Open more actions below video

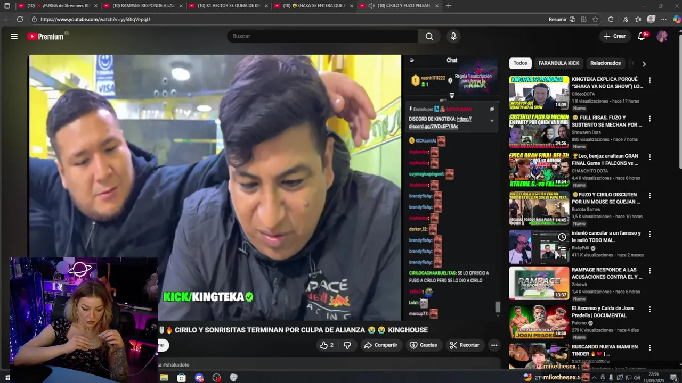pyautogui.click(x=494, y=345)
